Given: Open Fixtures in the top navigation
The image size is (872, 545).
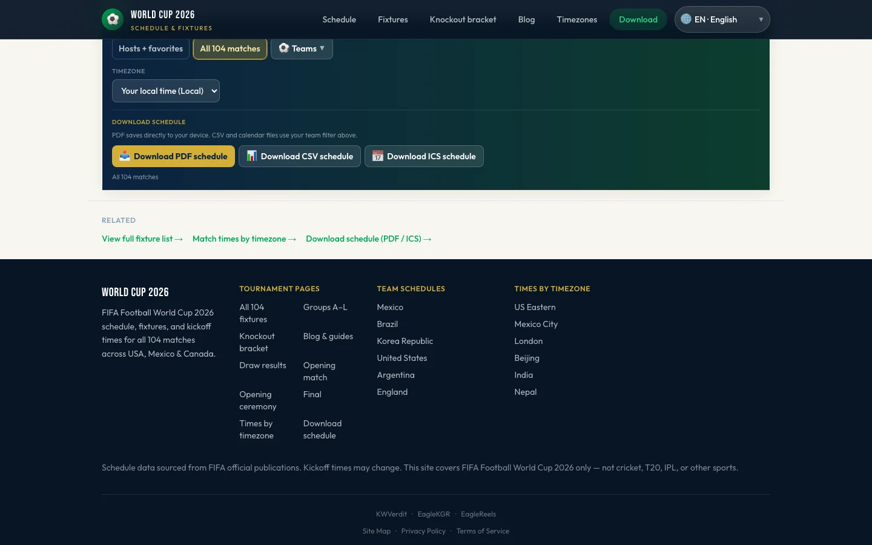Looking at the screenshot, I should coord(393,19).
